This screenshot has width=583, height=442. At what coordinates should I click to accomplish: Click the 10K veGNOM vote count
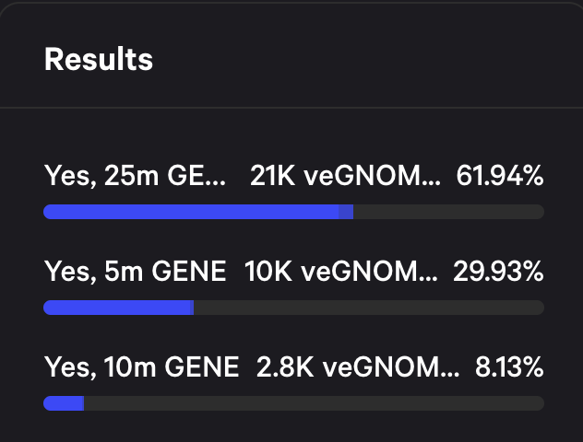pos(341,272)
